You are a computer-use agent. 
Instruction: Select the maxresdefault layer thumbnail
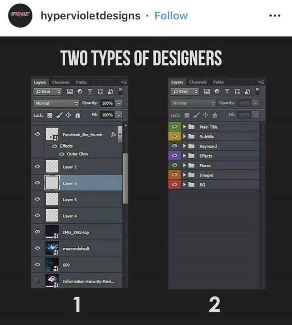tap(52, 248)
